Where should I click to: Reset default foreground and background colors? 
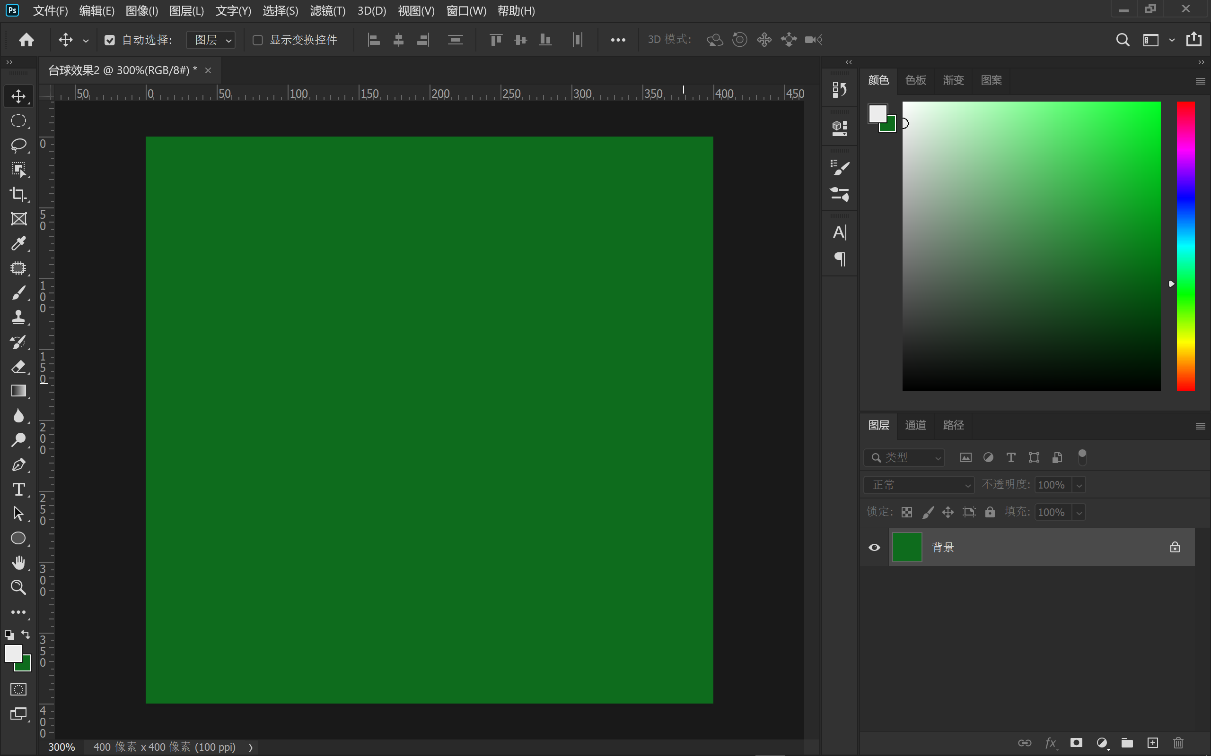click(9, 635)
